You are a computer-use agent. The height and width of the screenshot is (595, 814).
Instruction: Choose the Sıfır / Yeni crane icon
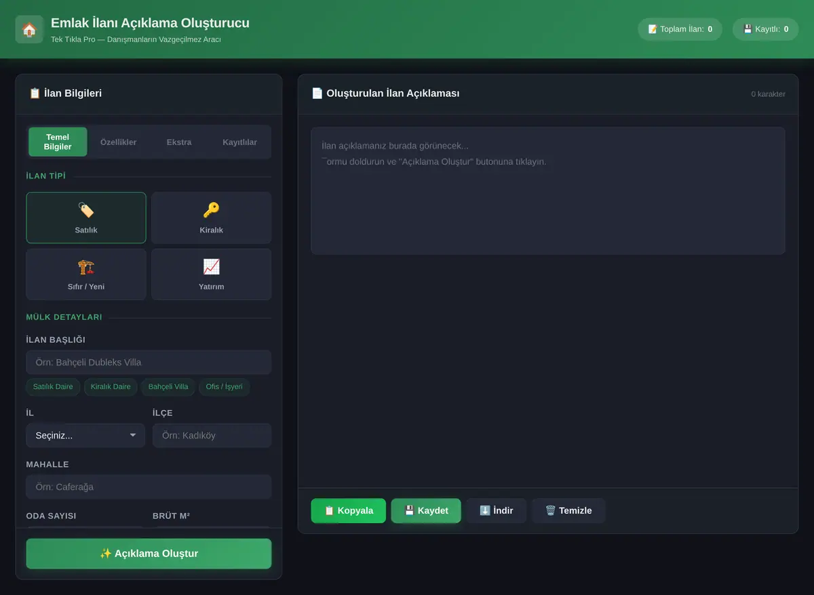pos(86,267)
